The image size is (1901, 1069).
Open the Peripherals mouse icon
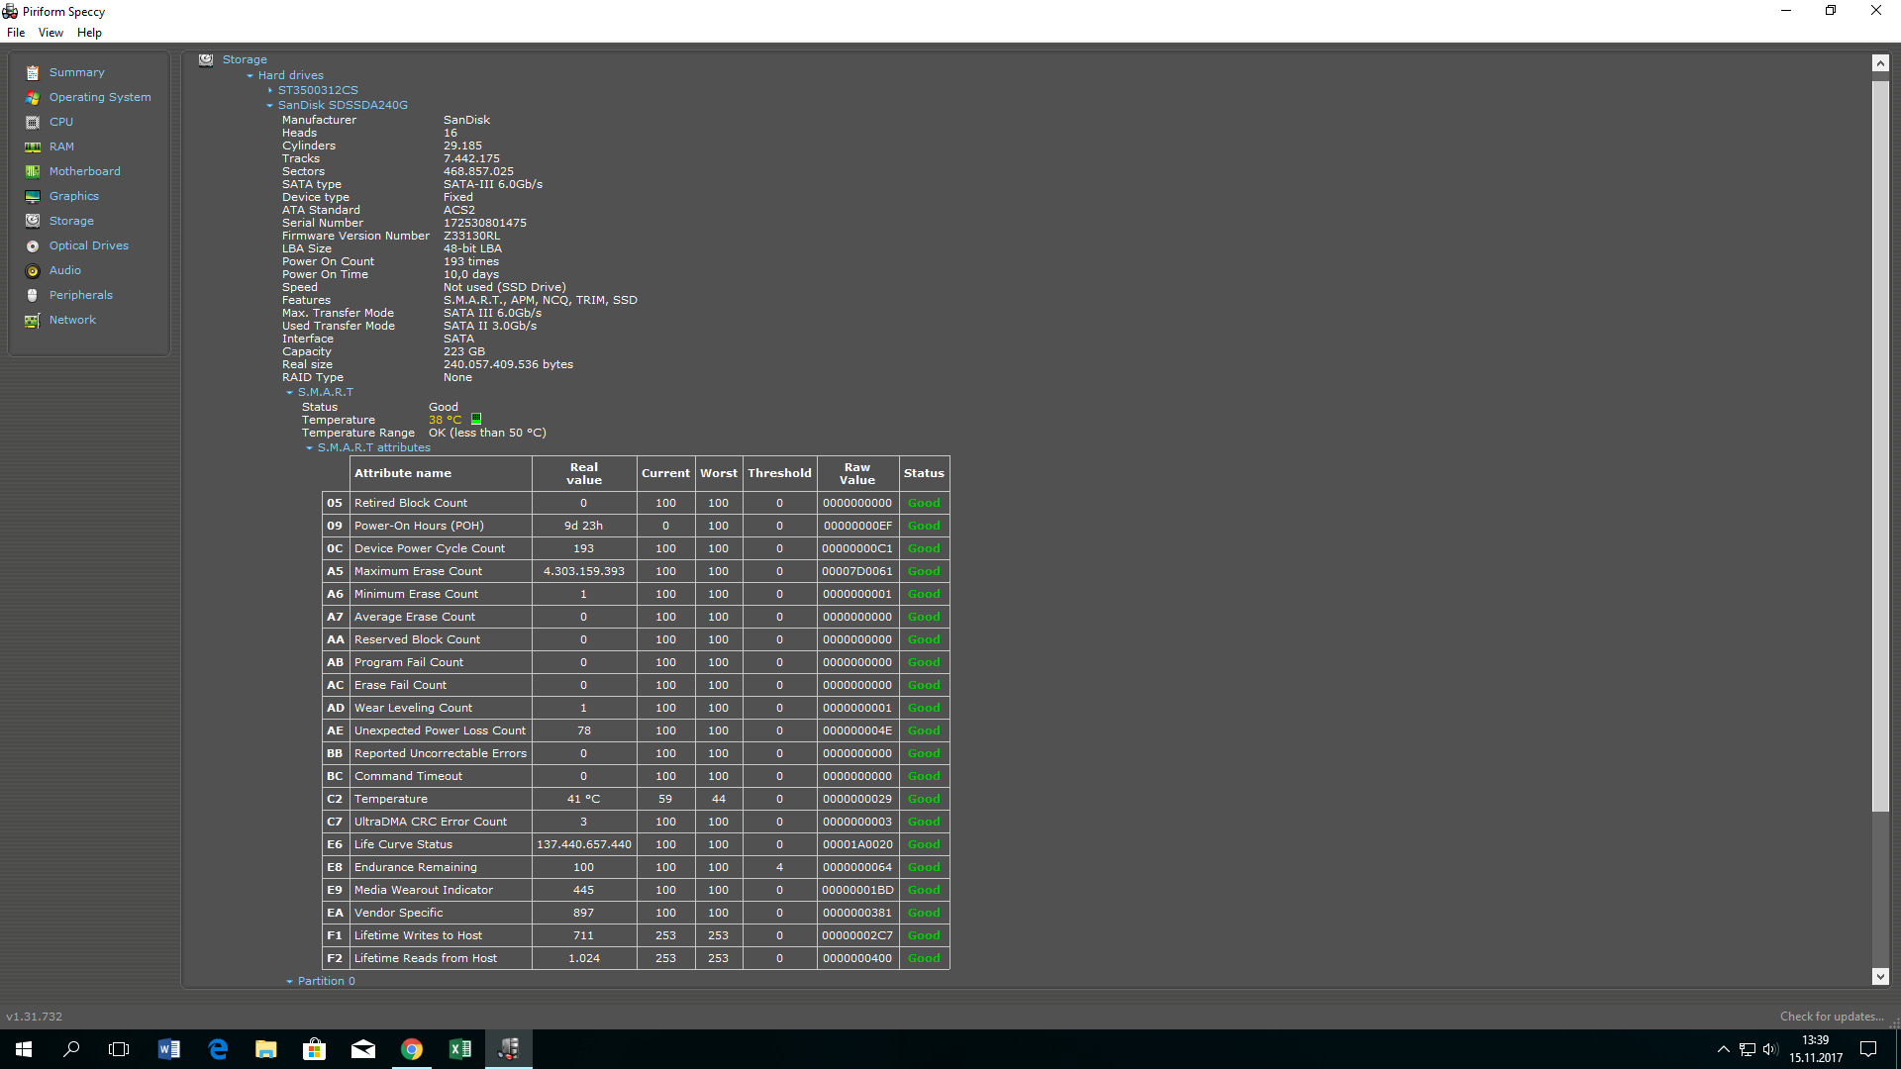coord(33,296)
